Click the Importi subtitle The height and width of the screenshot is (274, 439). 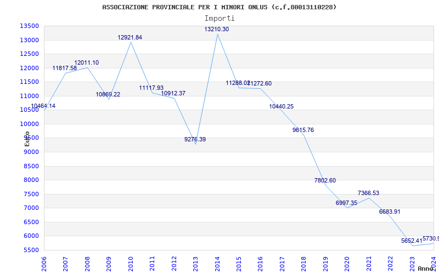(x=219, y=18)
